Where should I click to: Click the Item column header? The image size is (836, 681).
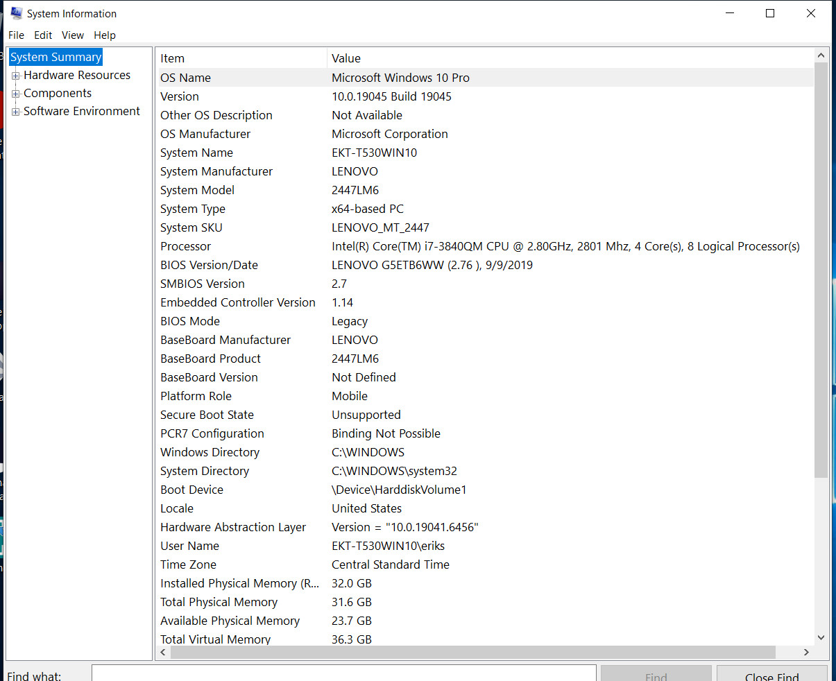[241, 58]
